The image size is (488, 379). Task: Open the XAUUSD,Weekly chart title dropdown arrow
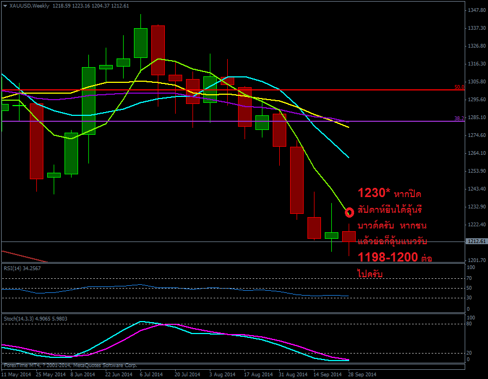[5, 5]
